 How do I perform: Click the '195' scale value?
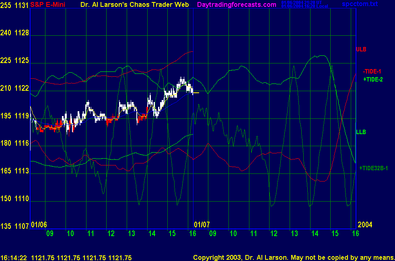click(x=6, y=116)
